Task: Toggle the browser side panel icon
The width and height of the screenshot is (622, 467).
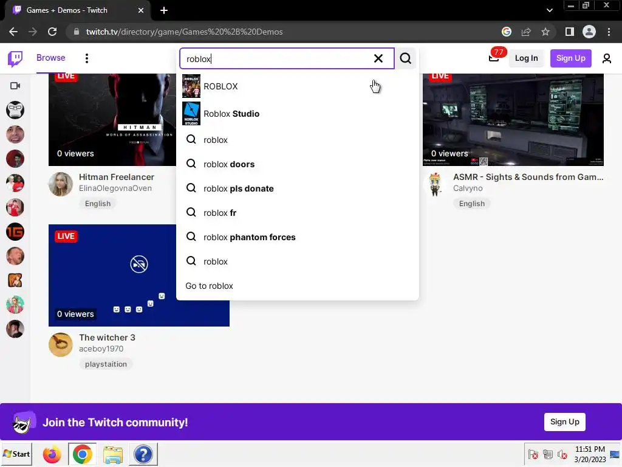Action: [570, 32]
